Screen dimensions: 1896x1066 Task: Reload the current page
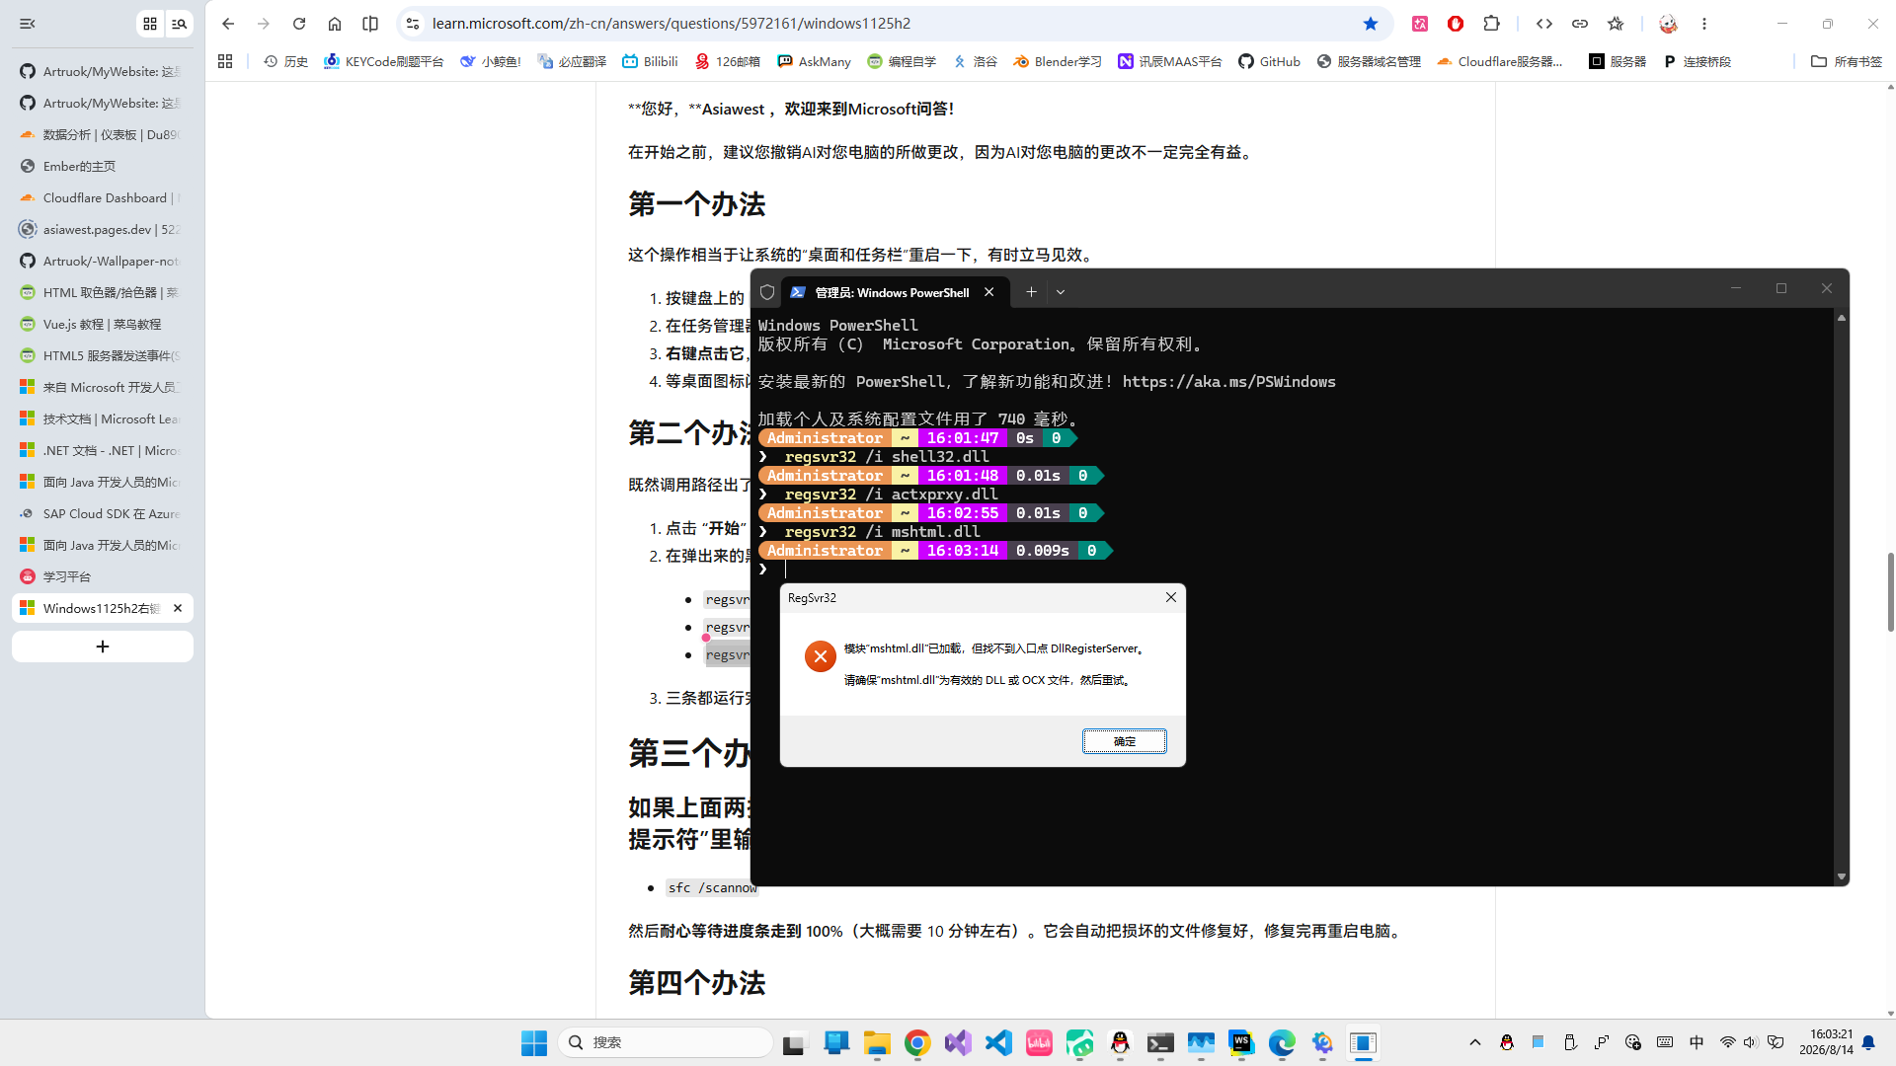click(x=299, y=24)
